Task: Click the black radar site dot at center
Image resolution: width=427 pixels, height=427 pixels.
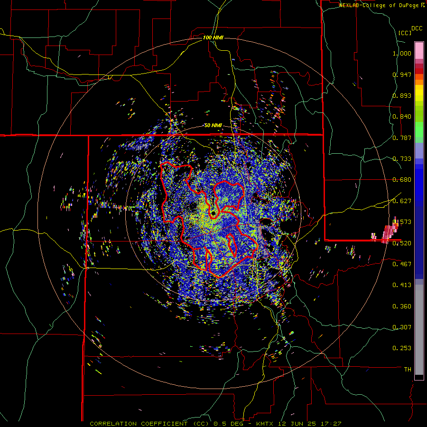Action: (x=213, y=213)
